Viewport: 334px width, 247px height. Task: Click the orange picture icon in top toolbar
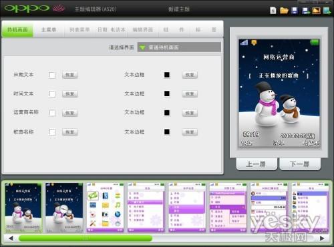click(x=316, y=11)
